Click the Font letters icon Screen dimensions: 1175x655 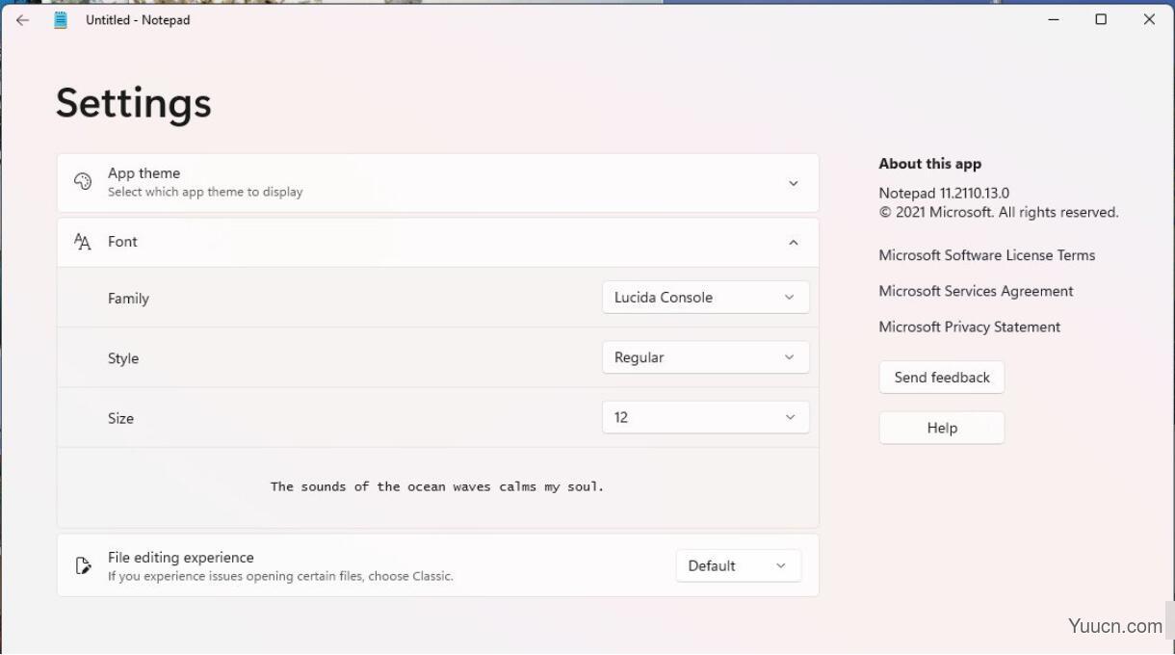point(83,242)
